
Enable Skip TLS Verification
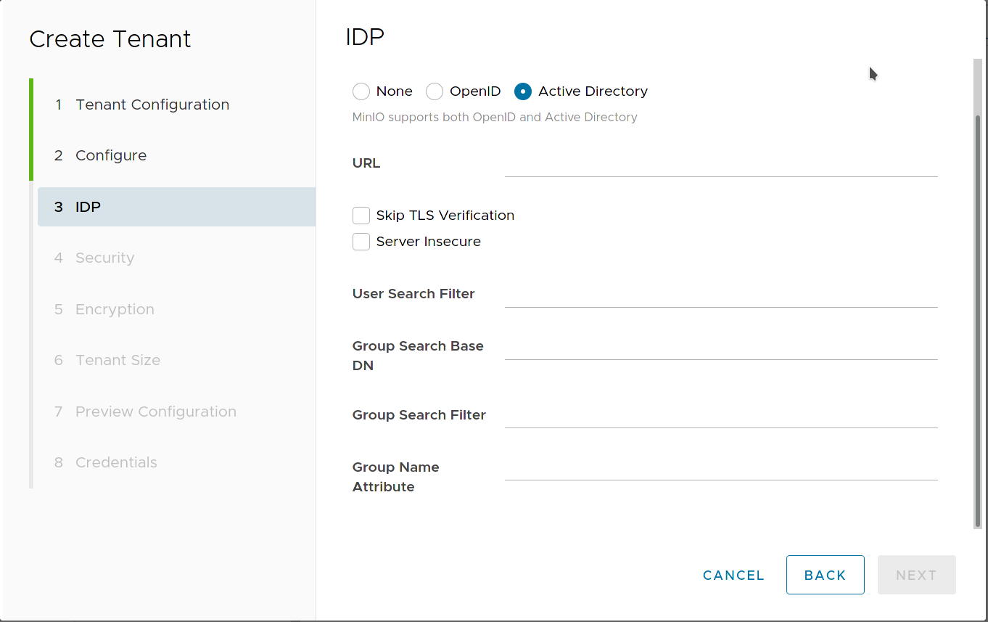[x=361, y=215]
